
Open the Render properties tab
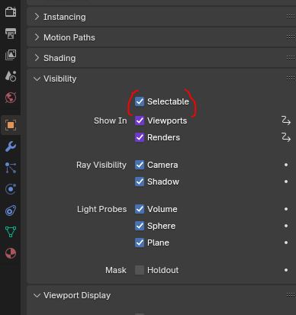(x=11, y=11)
